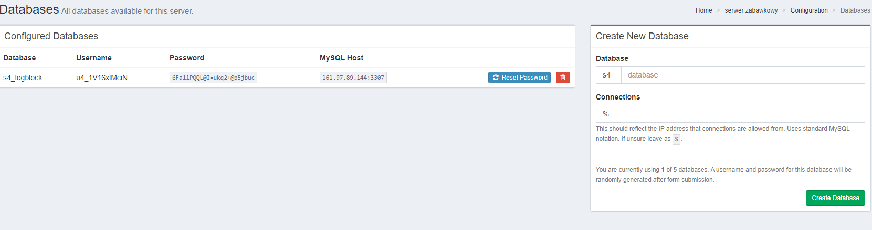872x230 pixels.
Task: Click the % code hint in help text
Action: (x=676, y=139)
